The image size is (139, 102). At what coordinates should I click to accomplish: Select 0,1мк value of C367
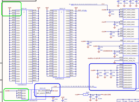tap(100, 99)
